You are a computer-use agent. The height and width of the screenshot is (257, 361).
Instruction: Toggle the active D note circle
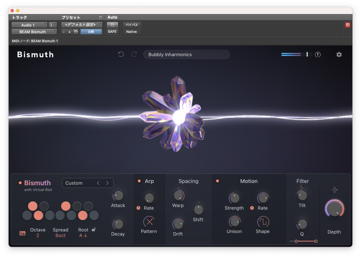coord(38,215)
